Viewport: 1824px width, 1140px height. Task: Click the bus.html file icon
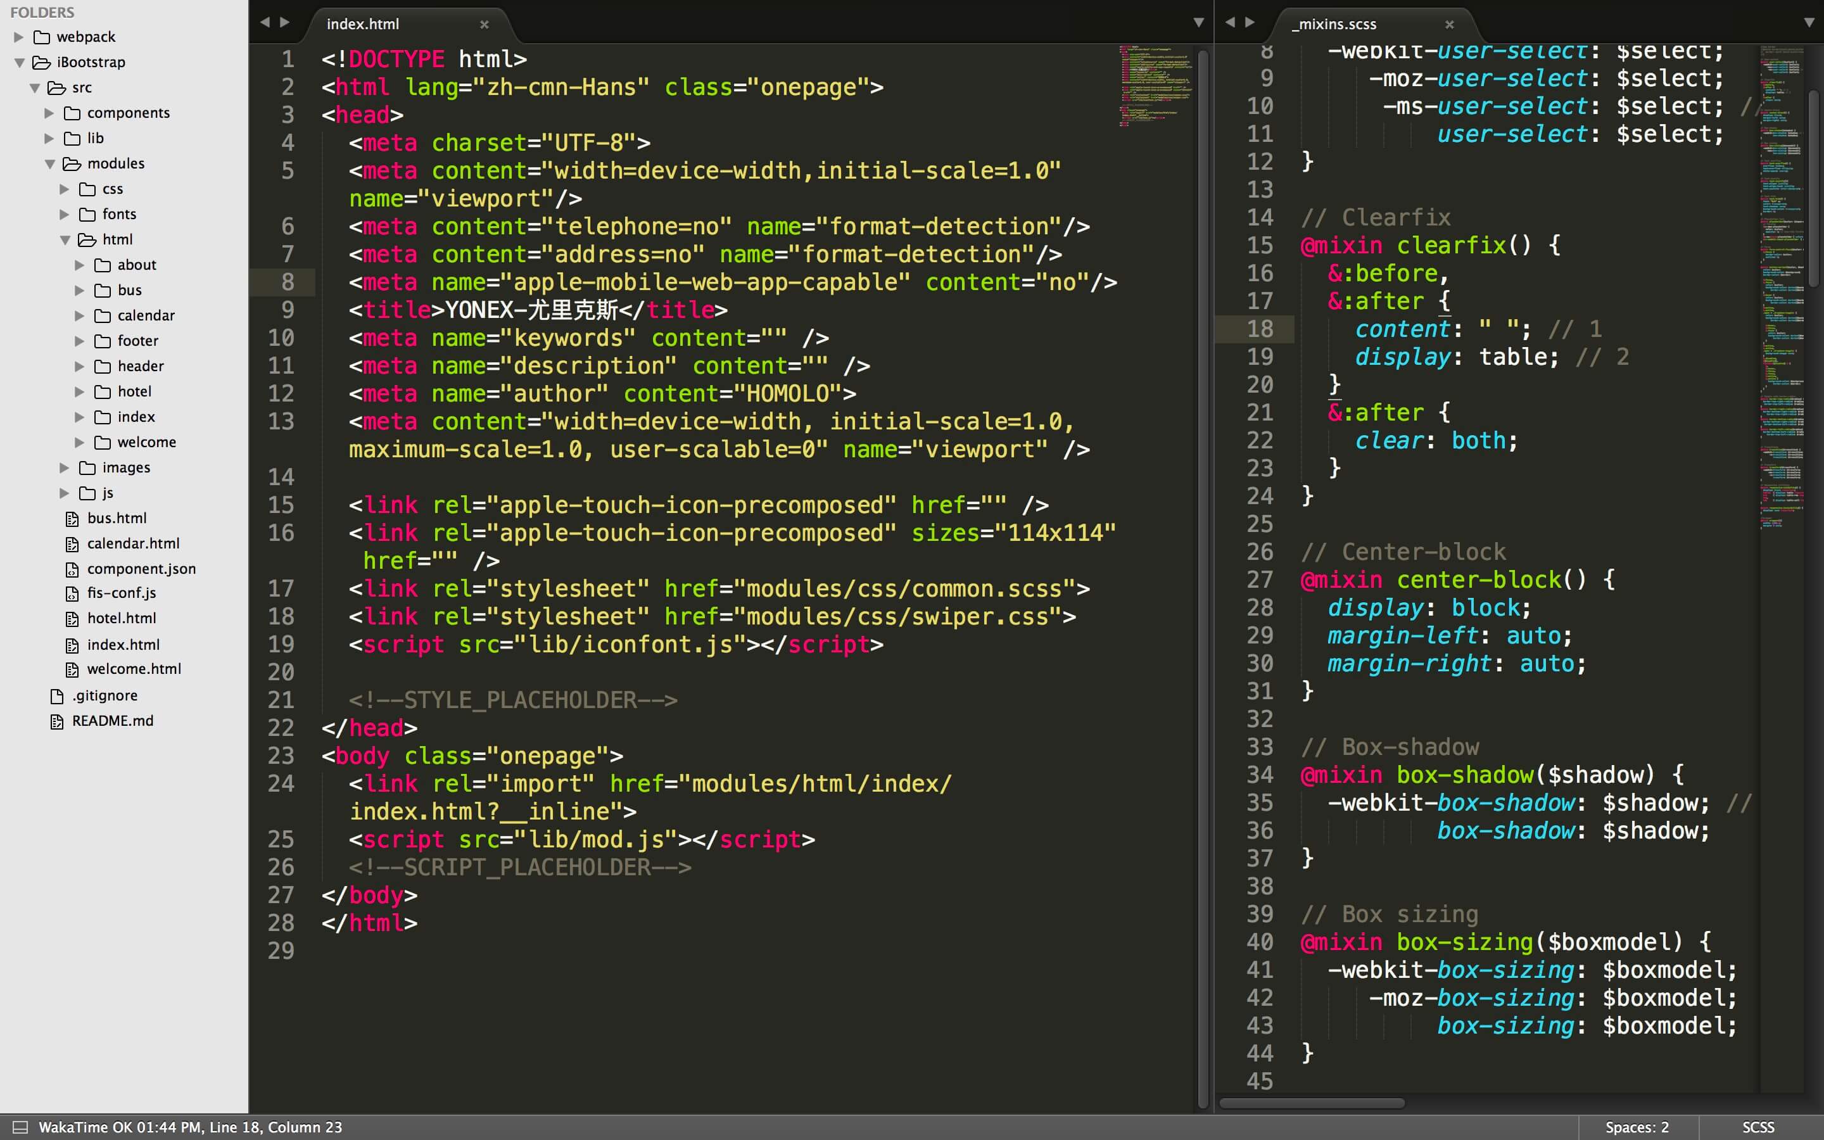pyautogui.click(x=72, y=519)
